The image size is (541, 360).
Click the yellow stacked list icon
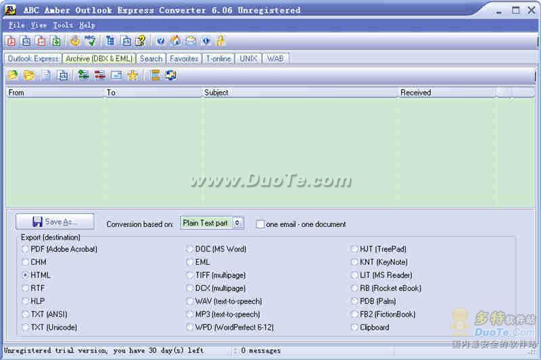156,75
